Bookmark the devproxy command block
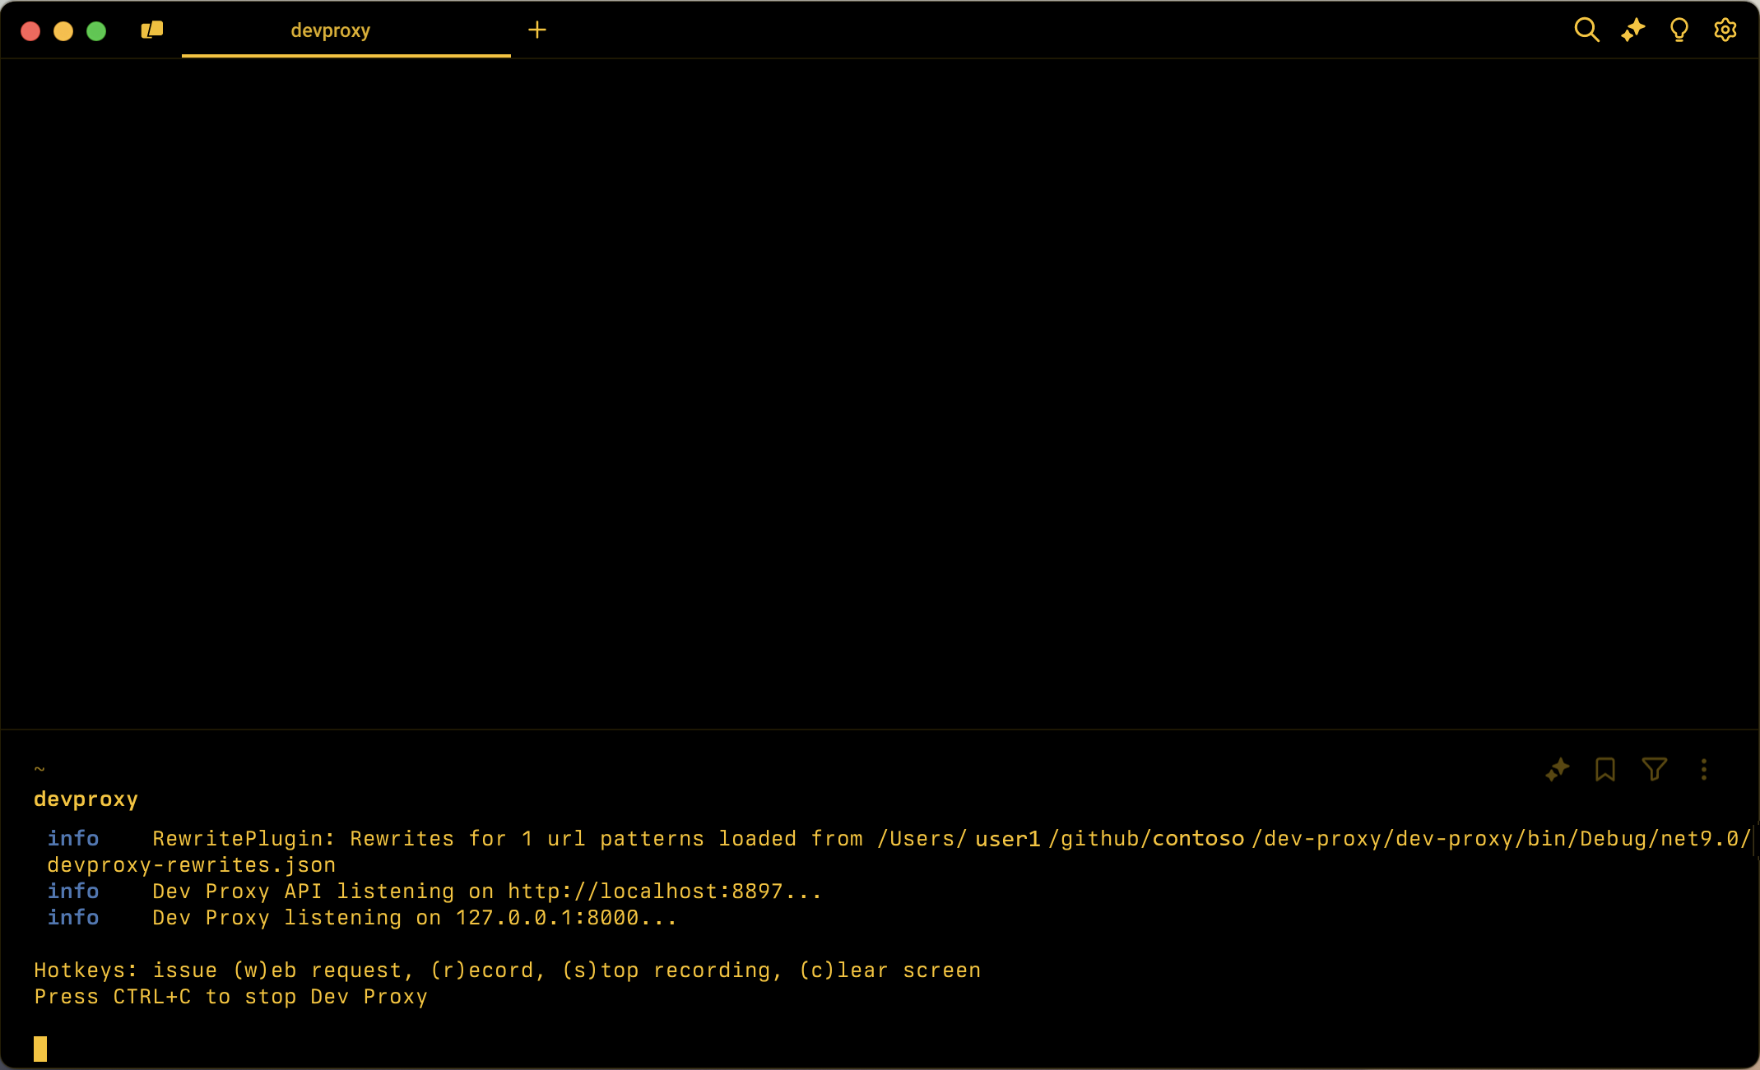This screenshot has height=1070, width=1760. [1605, 770]
